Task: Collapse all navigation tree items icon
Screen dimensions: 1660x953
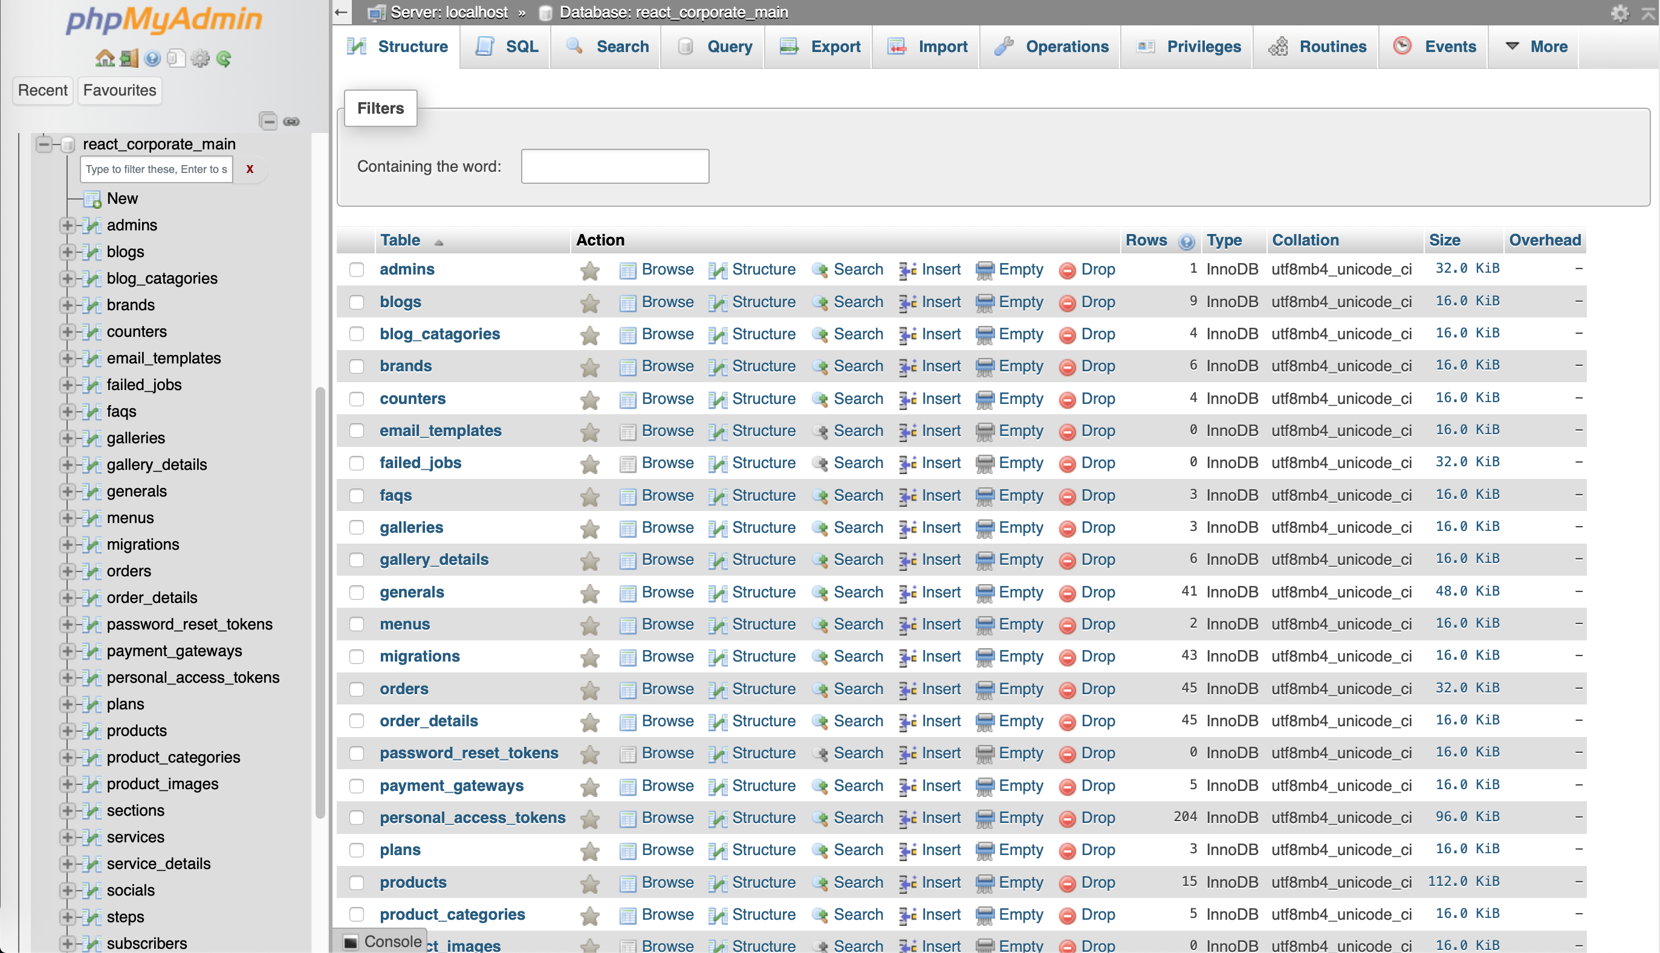Action: click(268, 121)
